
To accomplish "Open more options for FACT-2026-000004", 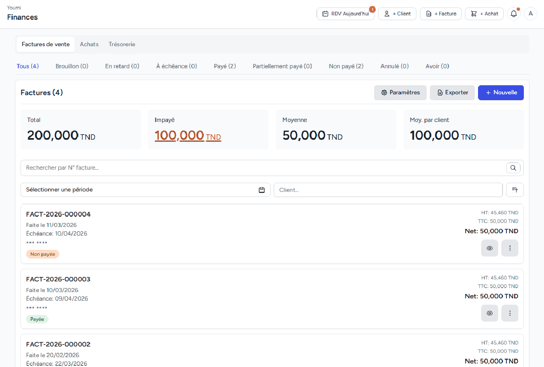I will pyautogui.click(x=510, y=248).
